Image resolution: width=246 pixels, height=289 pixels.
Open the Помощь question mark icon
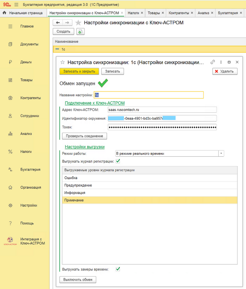tap(10, 223)
